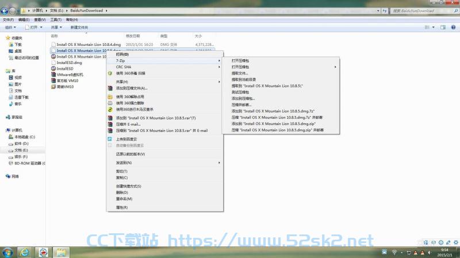Viewport: 460px width, 258px height.
Task: Click the help question mark icon
Action: (x=453, y=27)
